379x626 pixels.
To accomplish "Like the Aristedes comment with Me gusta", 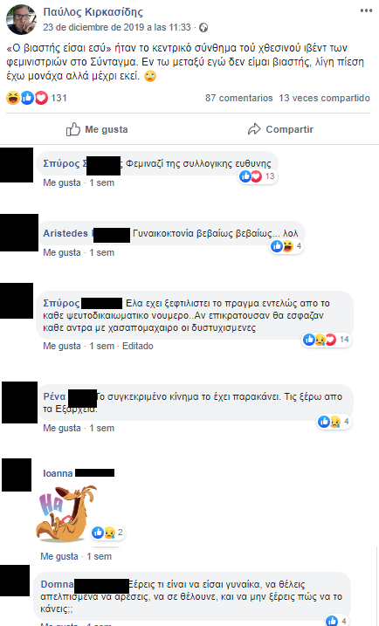I will point(62,252).
